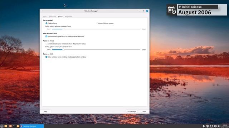Enable automatically raise windows on focus
The image size is (229, 128).
[x=46, y=44]
